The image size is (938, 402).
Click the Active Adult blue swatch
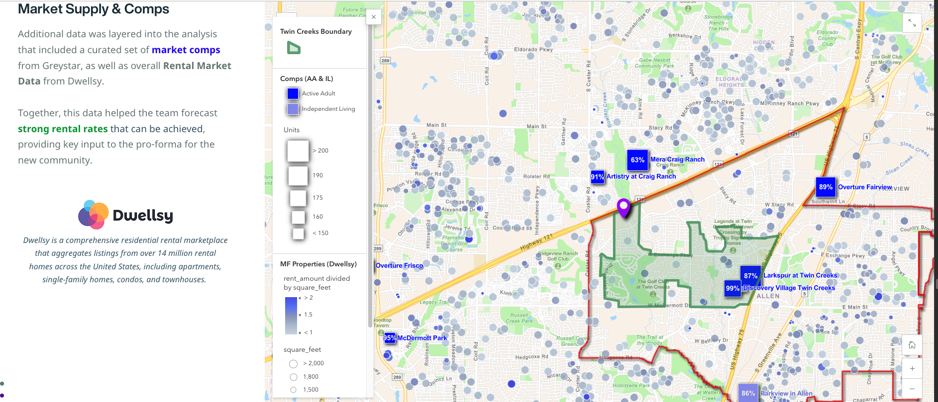click(293, 93)
